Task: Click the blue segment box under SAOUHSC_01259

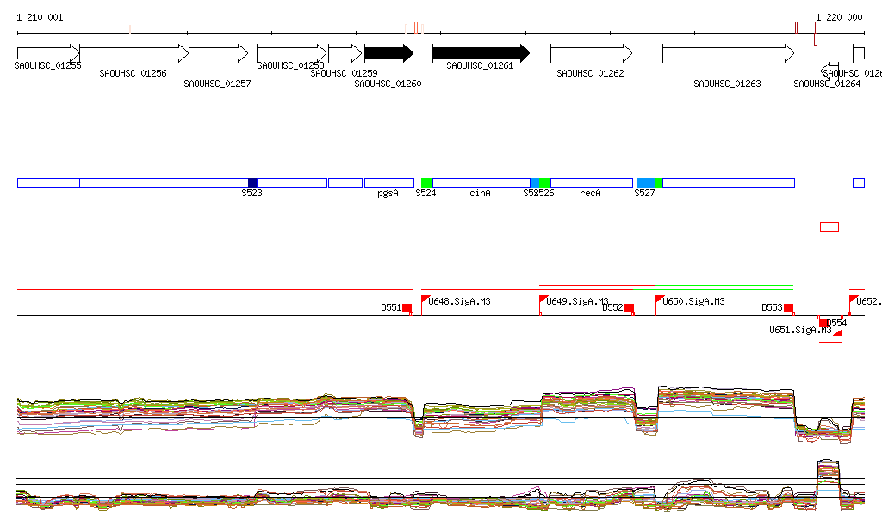Action: coord(345,183)
